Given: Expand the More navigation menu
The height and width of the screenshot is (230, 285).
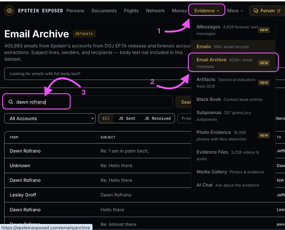Looking at the screenshot, I should [x=235, y=11].
